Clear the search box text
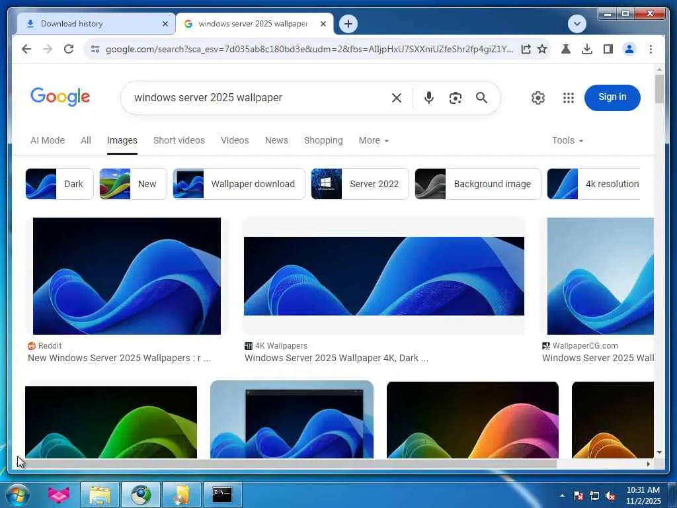 click(x=397, y=98)
